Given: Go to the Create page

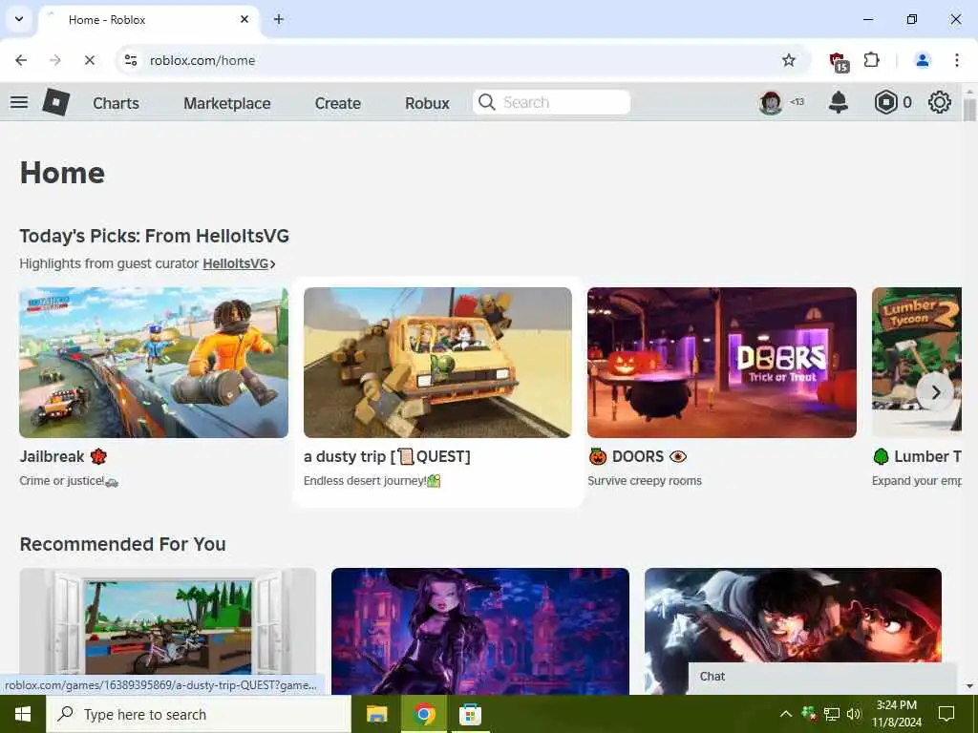Looking at the screenshot, I should 337,103.
